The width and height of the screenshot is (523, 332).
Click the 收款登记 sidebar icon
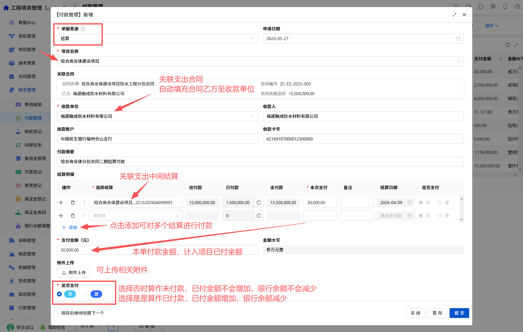18,132
